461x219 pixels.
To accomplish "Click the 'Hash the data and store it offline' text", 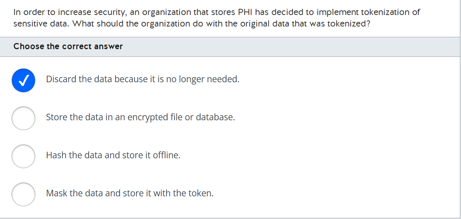I will point(113,155).
